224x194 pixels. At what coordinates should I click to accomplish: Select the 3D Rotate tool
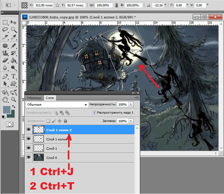5,92
